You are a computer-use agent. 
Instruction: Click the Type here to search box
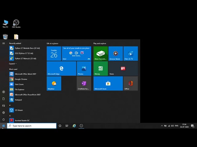tap(32, 126)
